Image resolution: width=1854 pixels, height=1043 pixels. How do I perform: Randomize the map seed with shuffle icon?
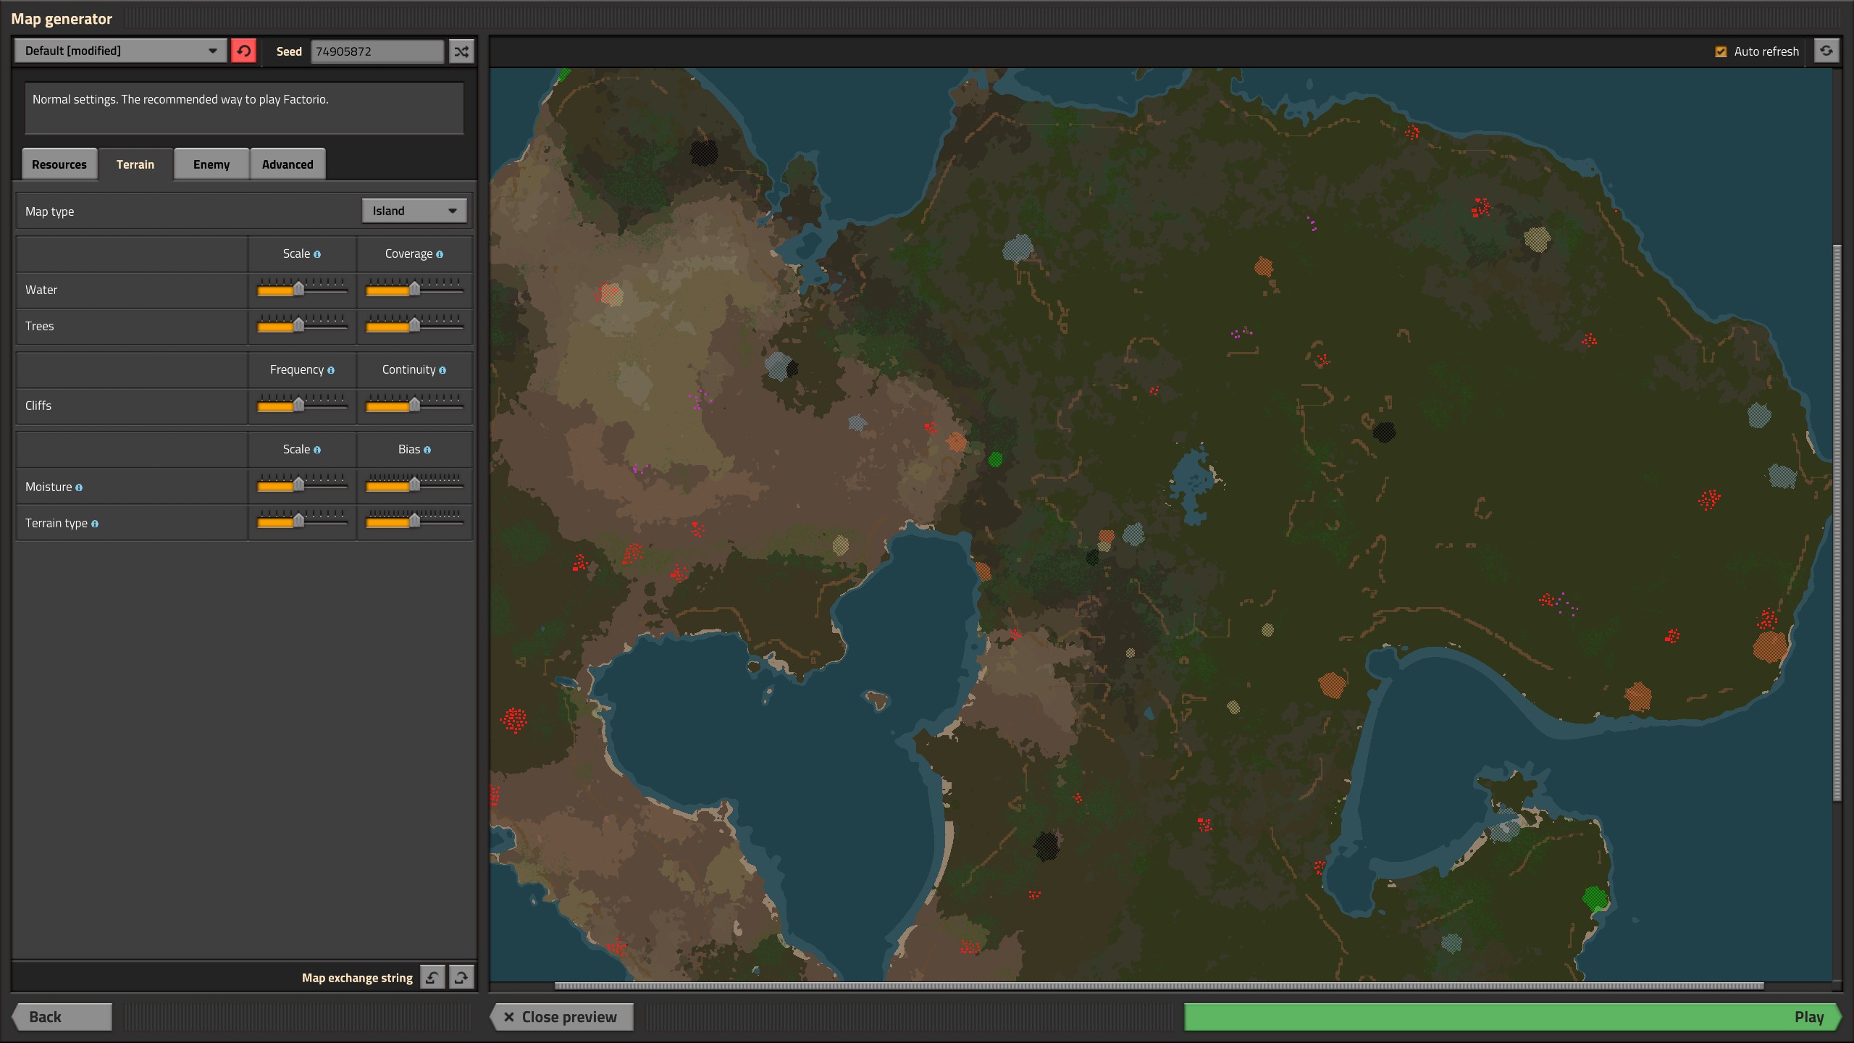tap(461, 51)
